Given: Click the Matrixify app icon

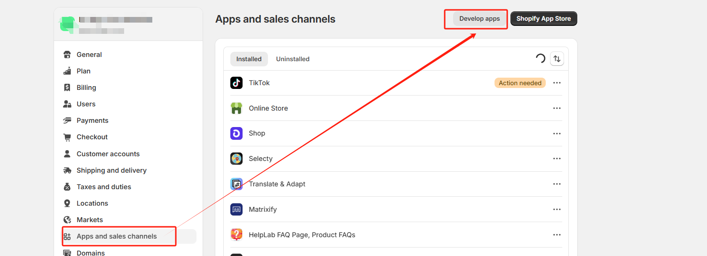Looking at the screenshot, I should pos(236,209).
